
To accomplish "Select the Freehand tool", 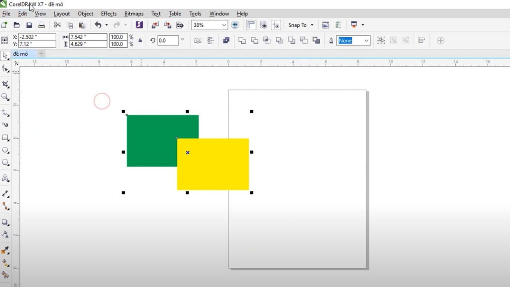I will [6, 113].
